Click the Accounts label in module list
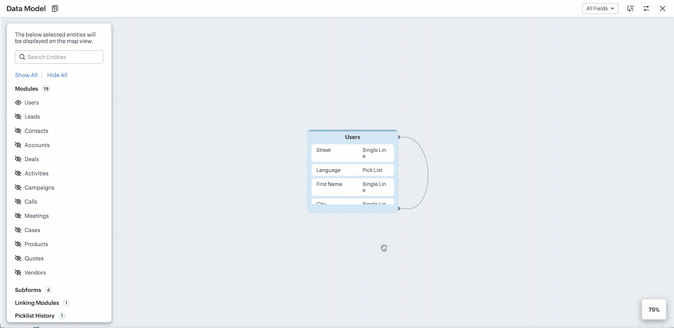 pos(37,145)
